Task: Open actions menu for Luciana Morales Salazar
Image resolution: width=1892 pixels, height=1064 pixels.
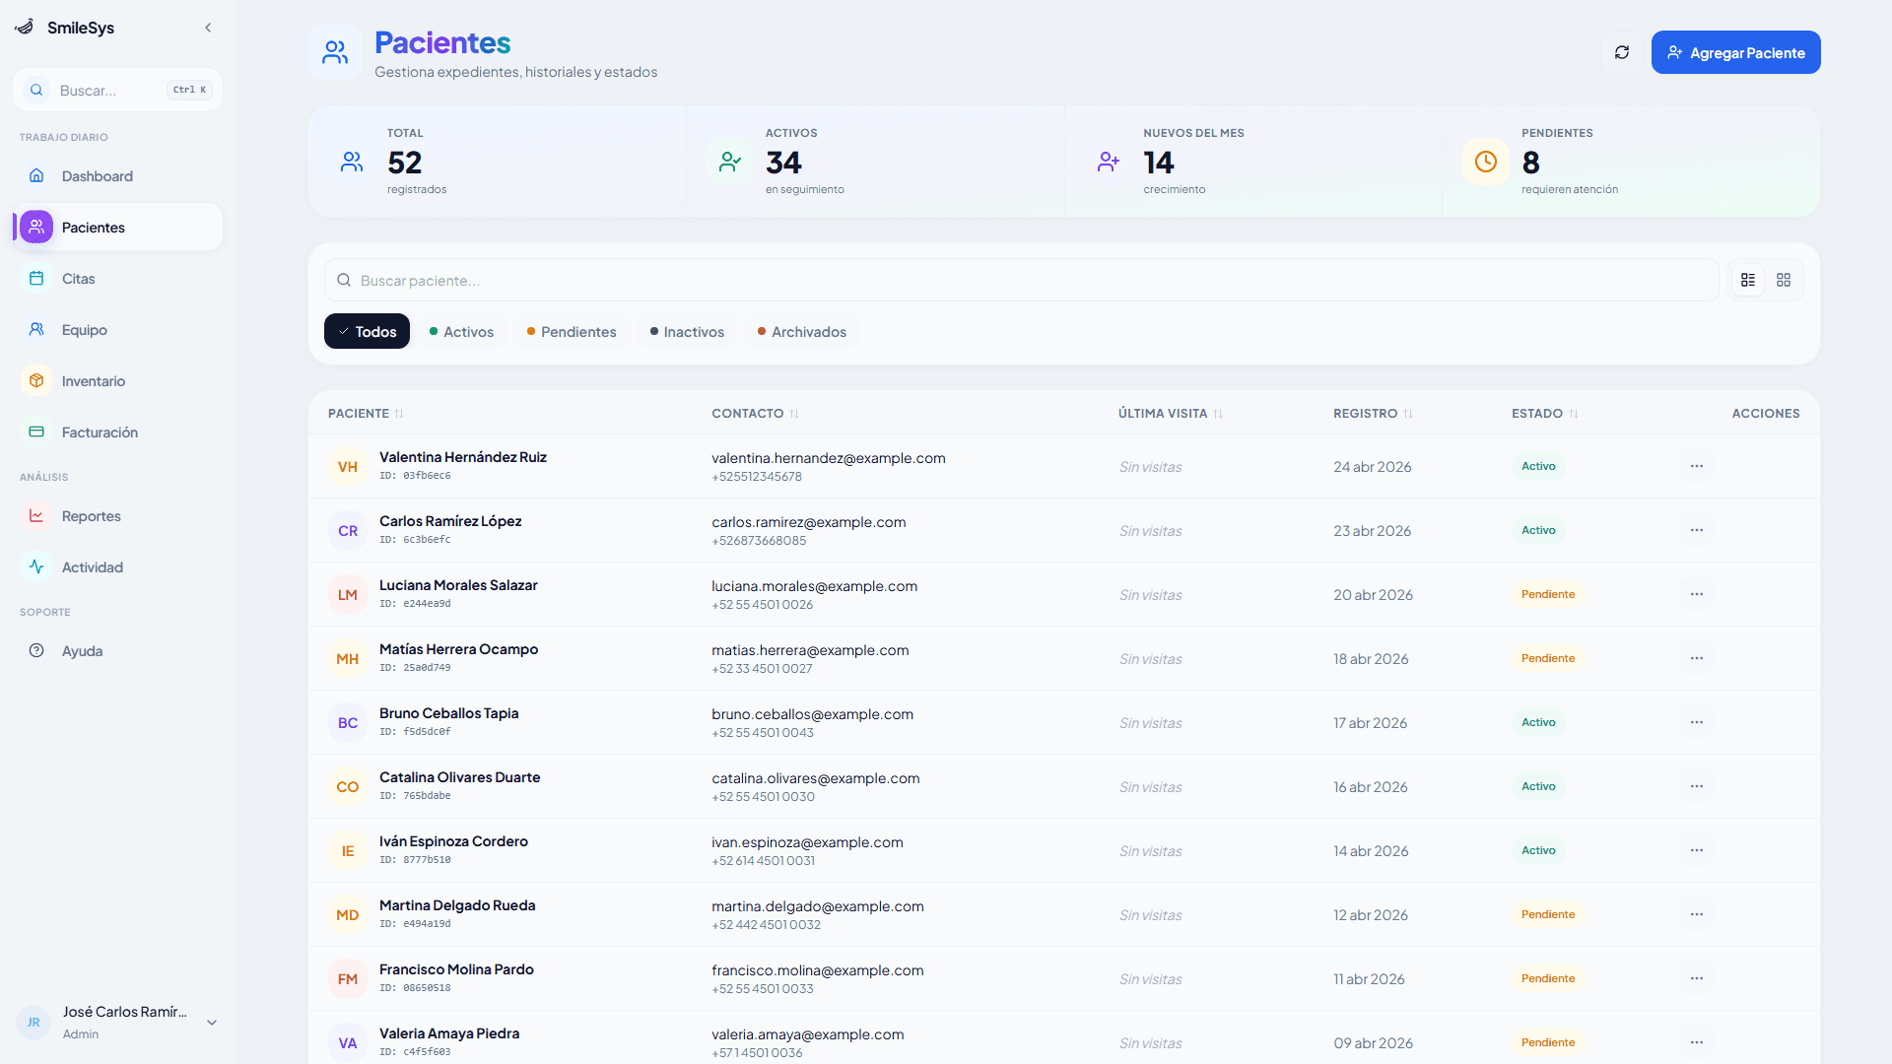Action: tap(1697, 594)
